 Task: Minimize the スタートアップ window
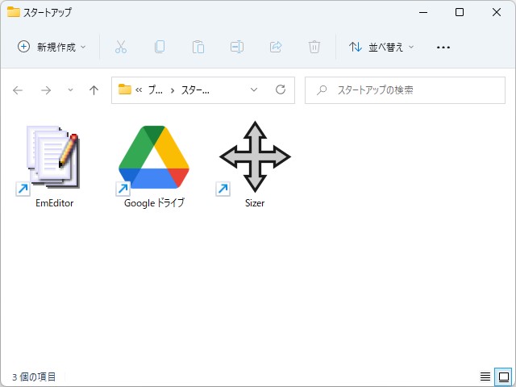click(423, 13)
